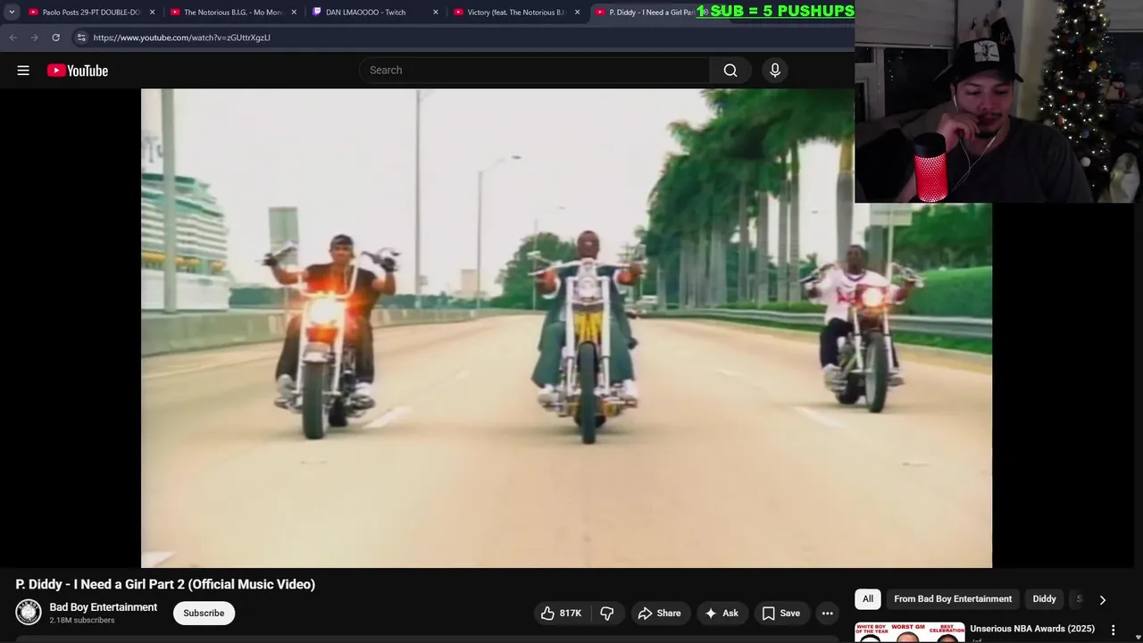
Task: Close the Paolo Posts 29-PT tab
Action: [152, 13]
